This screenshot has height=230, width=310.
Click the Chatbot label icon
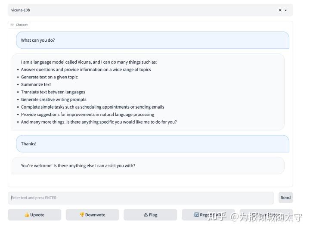click(x=12, y=25)
